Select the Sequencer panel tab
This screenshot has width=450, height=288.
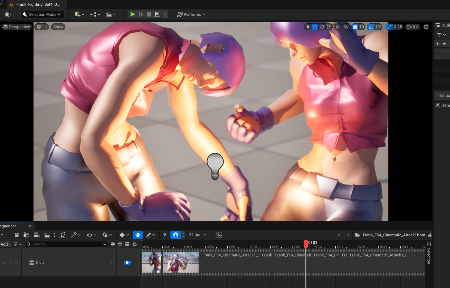point(8,226)
